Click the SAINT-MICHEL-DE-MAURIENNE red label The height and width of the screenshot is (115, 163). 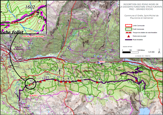(33, 37)
